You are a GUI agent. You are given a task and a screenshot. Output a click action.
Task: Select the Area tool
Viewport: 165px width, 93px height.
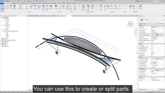coord(92,7)
